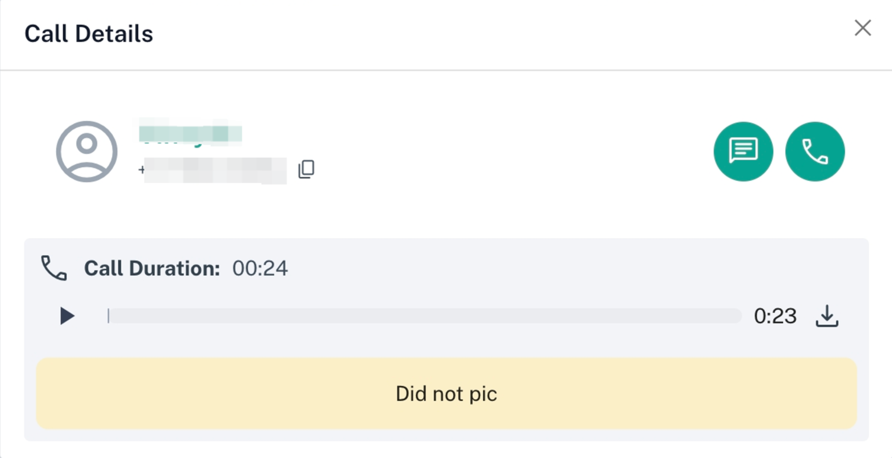Image resolution: width=892 pixels, height=458 pixels.
Task: Close the Call Details dialog
Action: click(x=863, y=28)
